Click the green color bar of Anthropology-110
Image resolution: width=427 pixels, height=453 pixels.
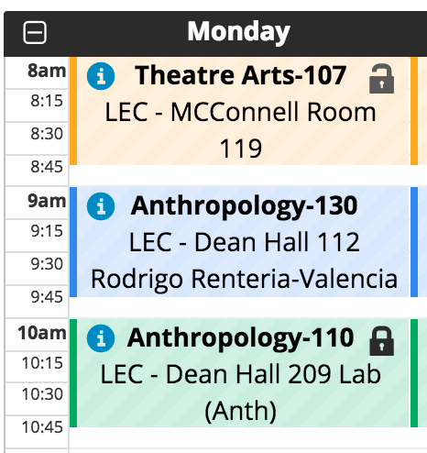tap(73, 373)
